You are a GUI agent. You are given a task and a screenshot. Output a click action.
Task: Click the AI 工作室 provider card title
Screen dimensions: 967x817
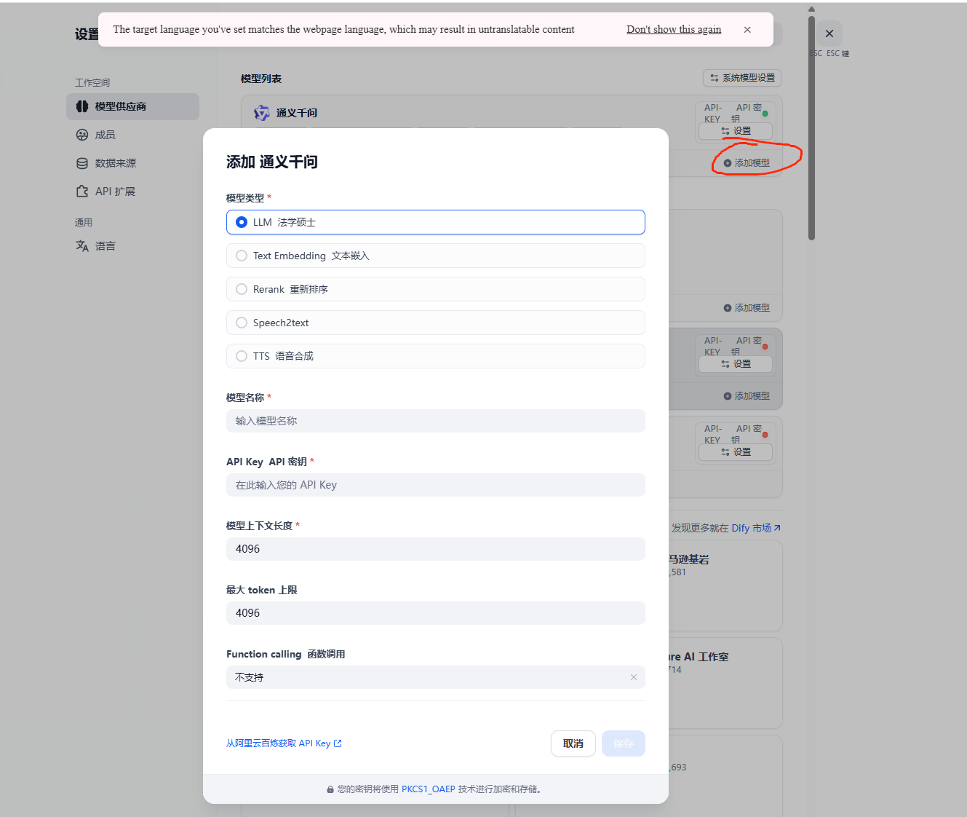pos(699,657)
